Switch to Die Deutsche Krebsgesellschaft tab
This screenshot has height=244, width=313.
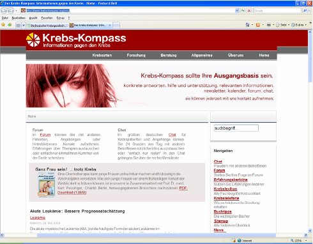click(47, 26)
